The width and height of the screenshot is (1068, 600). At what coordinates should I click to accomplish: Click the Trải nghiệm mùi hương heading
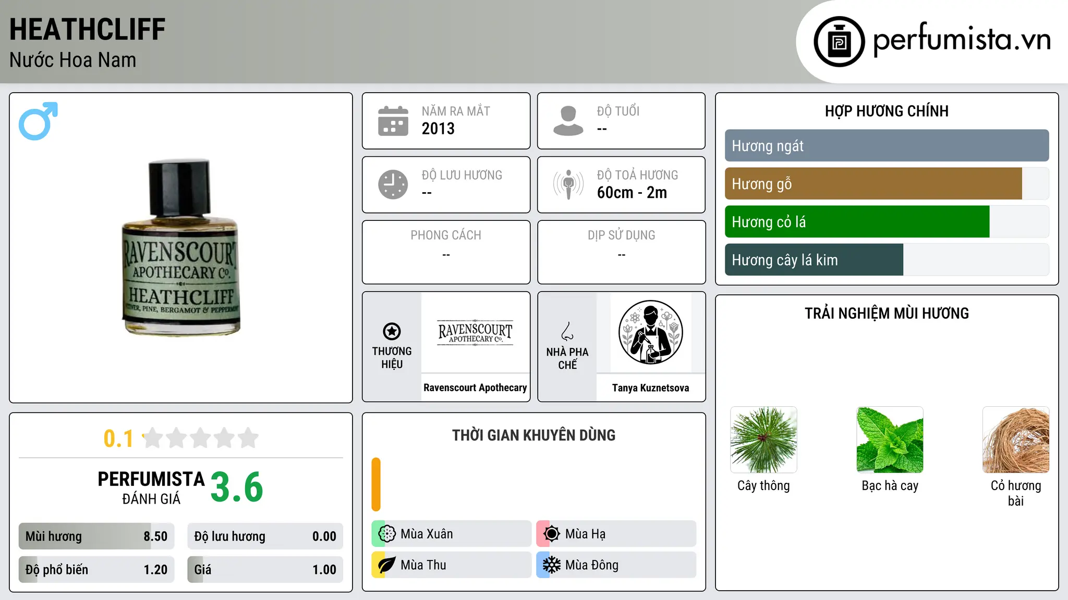point(887,314)
